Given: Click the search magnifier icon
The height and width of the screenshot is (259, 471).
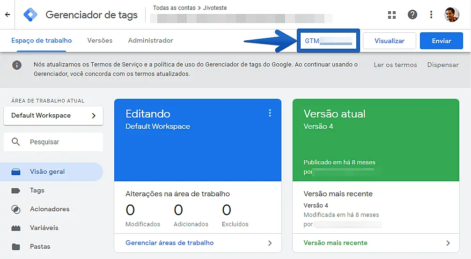Looking at the screenshot, I should point(15,142).
